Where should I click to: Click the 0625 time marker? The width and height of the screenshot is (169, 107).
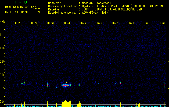pos(83,23)
